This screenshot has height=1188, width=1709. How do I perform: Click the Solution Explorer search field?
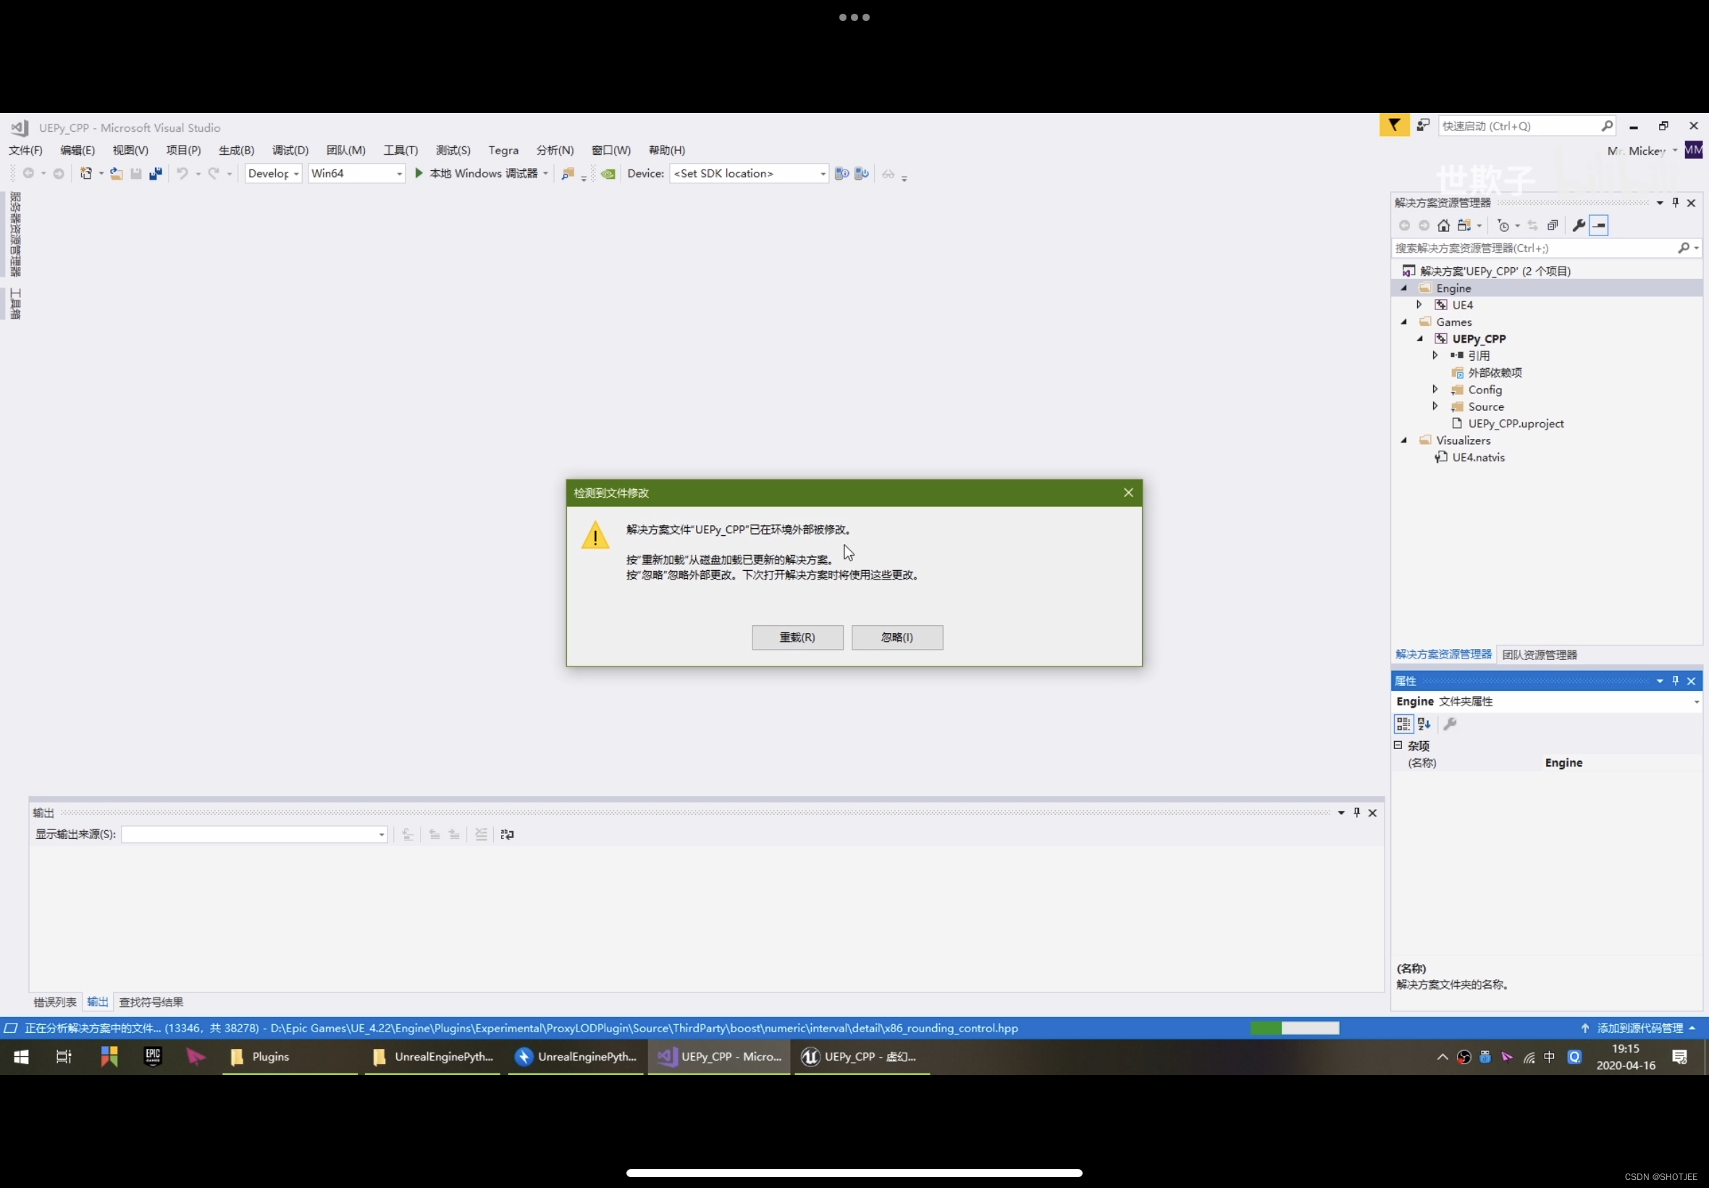click(1545, 248)
